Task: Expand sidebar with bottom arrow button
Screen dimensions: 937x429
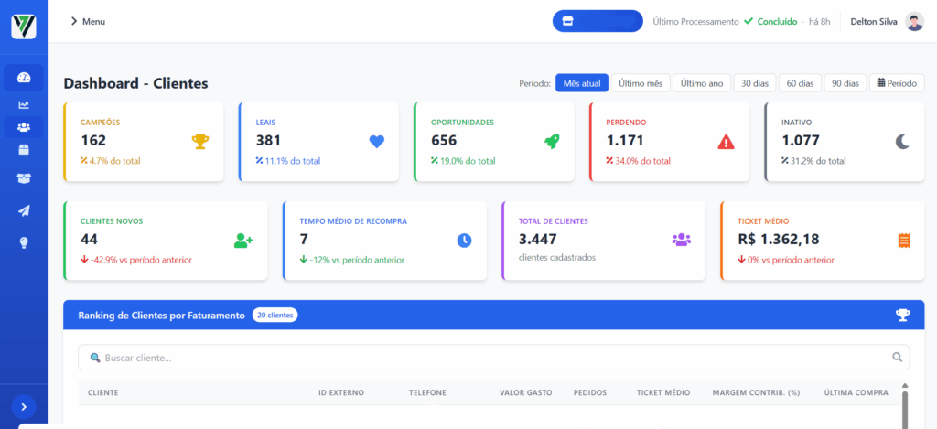Action: pyautogui.click(x=24, y=406)
